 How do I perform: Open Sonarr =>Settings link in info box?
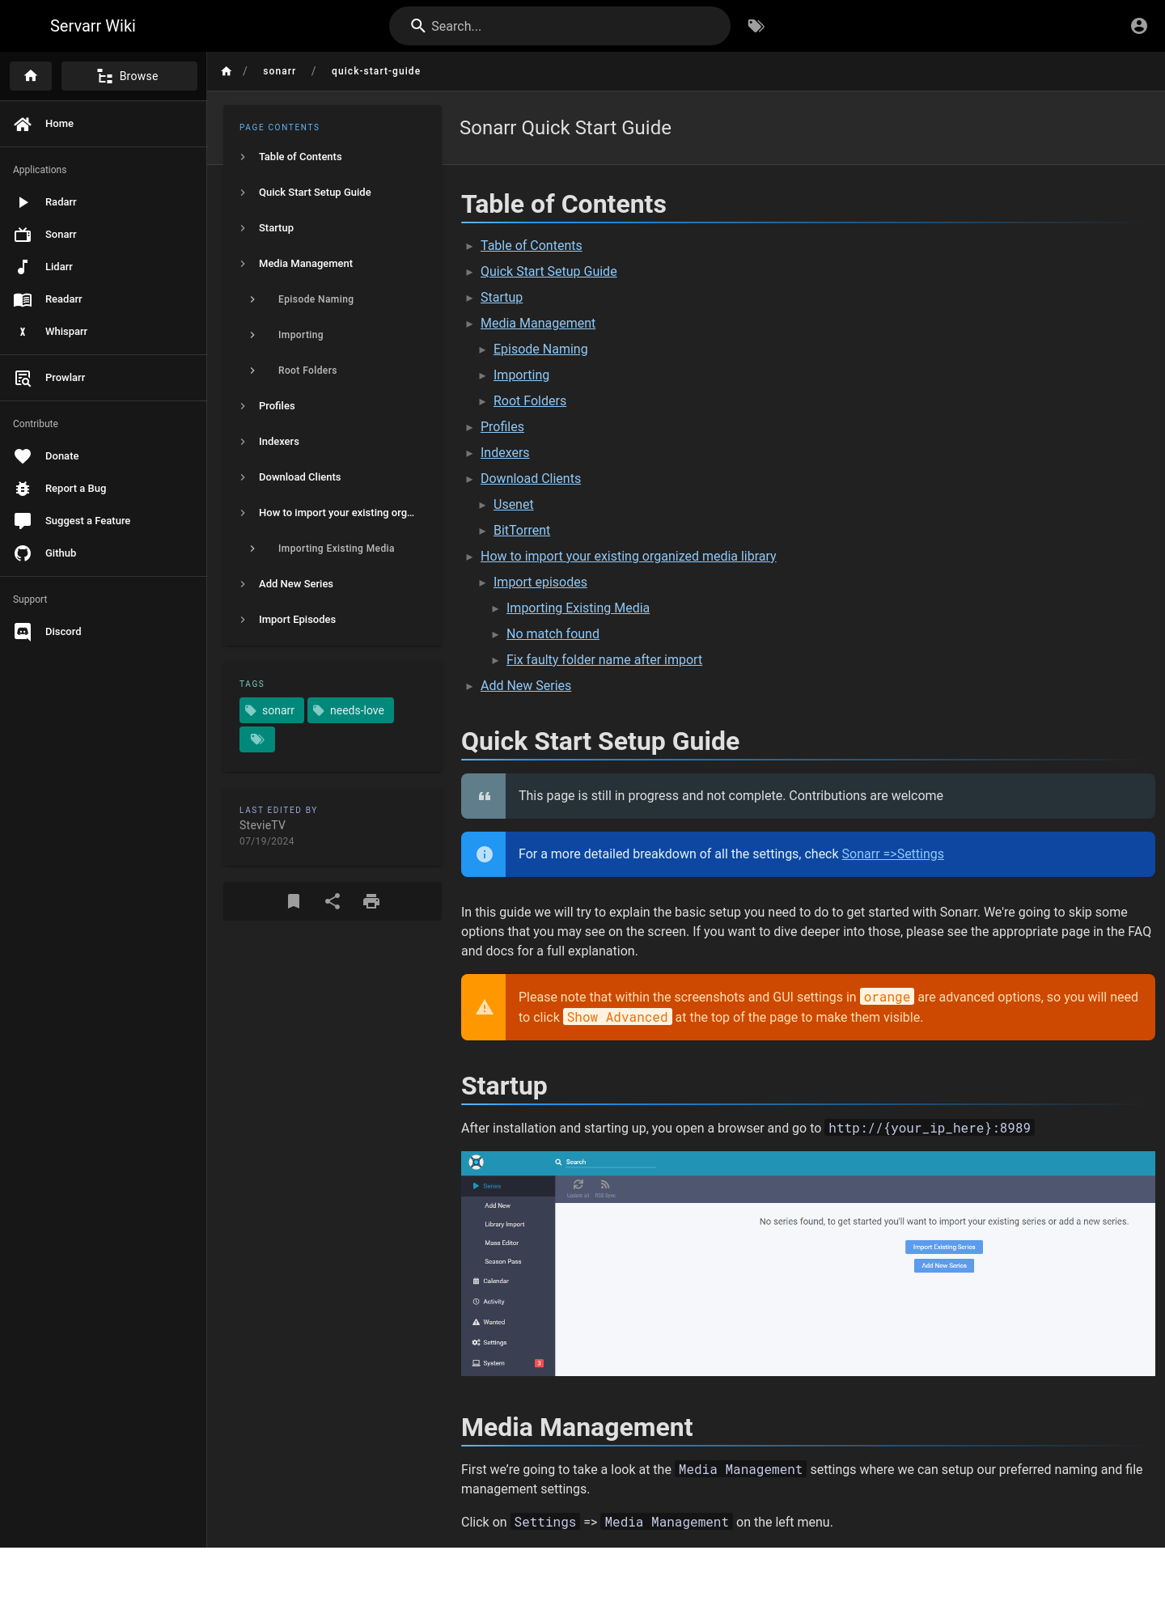[x=892, y=854]
